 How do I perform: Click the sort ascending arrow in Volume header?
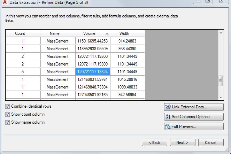pyautogui.click(x=107, y=34)
